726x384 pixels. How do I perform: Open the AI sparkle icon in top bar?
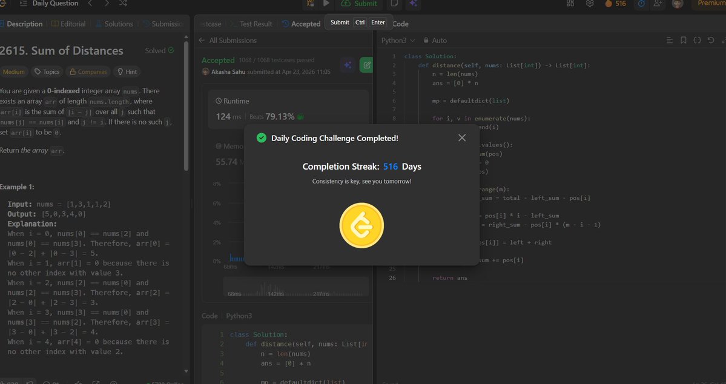413,4
